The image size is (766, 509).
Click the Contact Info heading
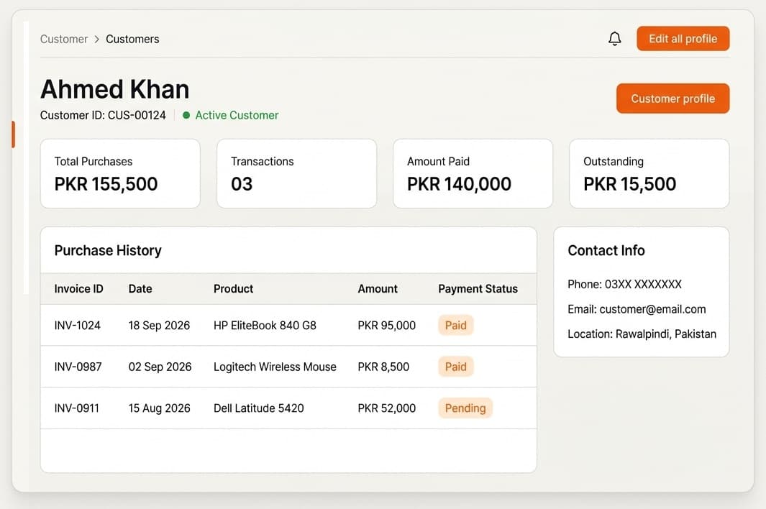click(x=606, y=251)
